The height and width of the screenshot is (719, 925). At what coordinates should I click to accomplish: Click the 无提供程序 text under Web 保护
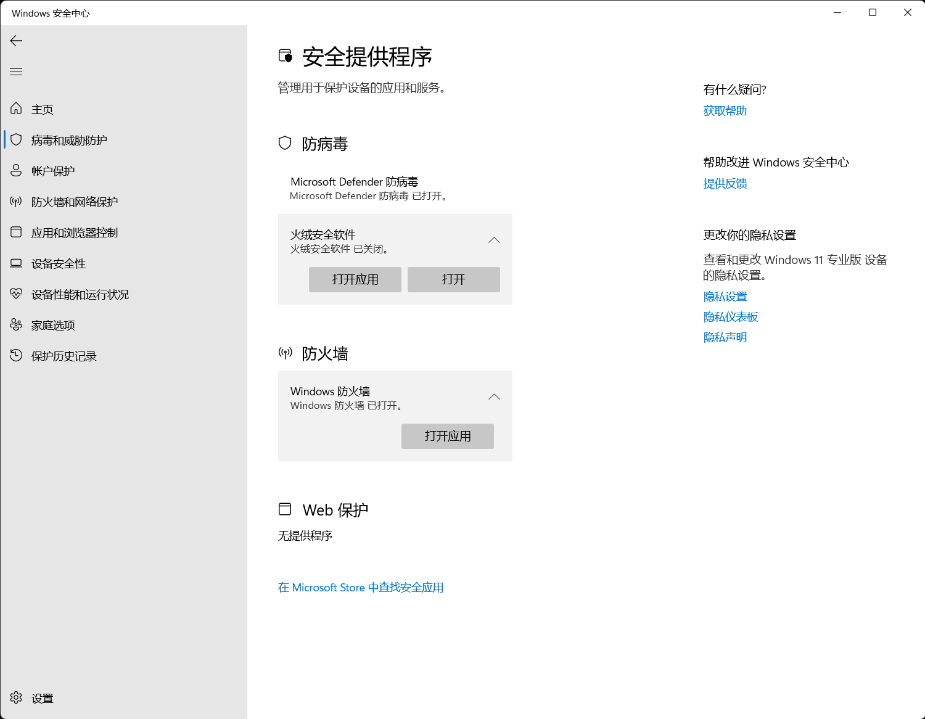pos(305,536)
